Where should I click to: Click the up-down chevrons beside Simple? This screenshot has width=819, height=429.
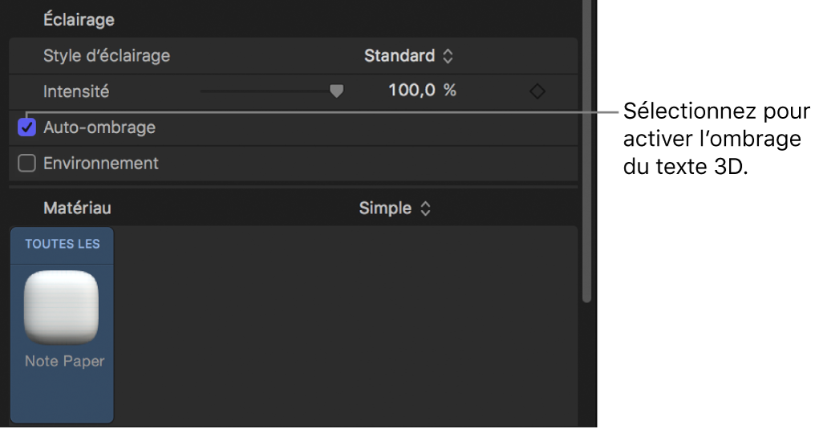[x=426, y=208]
